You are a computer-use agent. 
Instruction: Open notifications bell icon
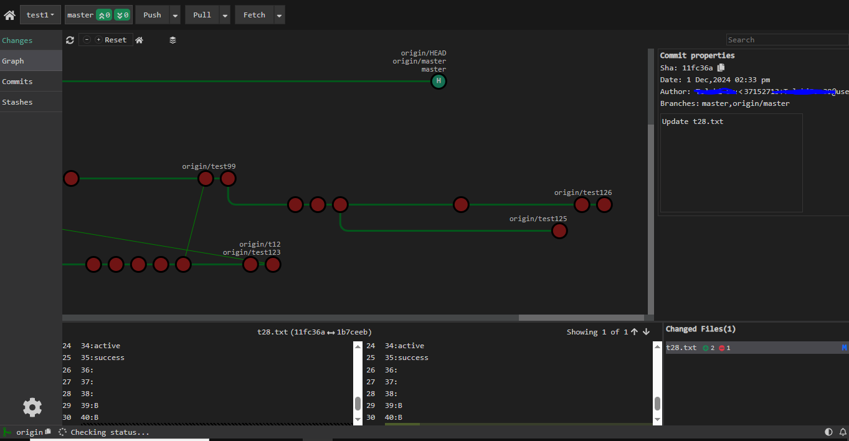pyautogui.click(x=843, y=432)
